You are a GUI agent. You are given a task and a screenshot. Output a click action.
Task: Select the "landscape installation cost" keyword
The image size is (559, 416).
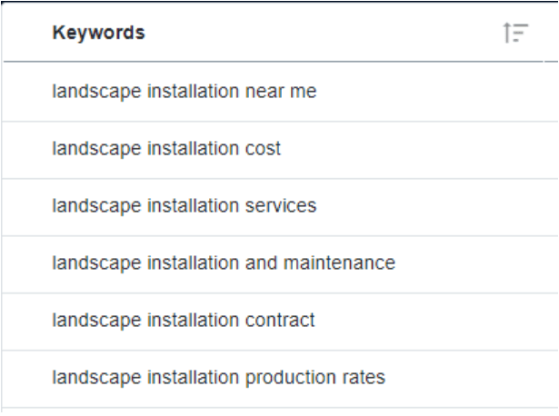pos(165,148)
